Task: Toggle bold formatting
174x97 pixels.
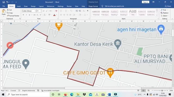Action: point(23,15)
